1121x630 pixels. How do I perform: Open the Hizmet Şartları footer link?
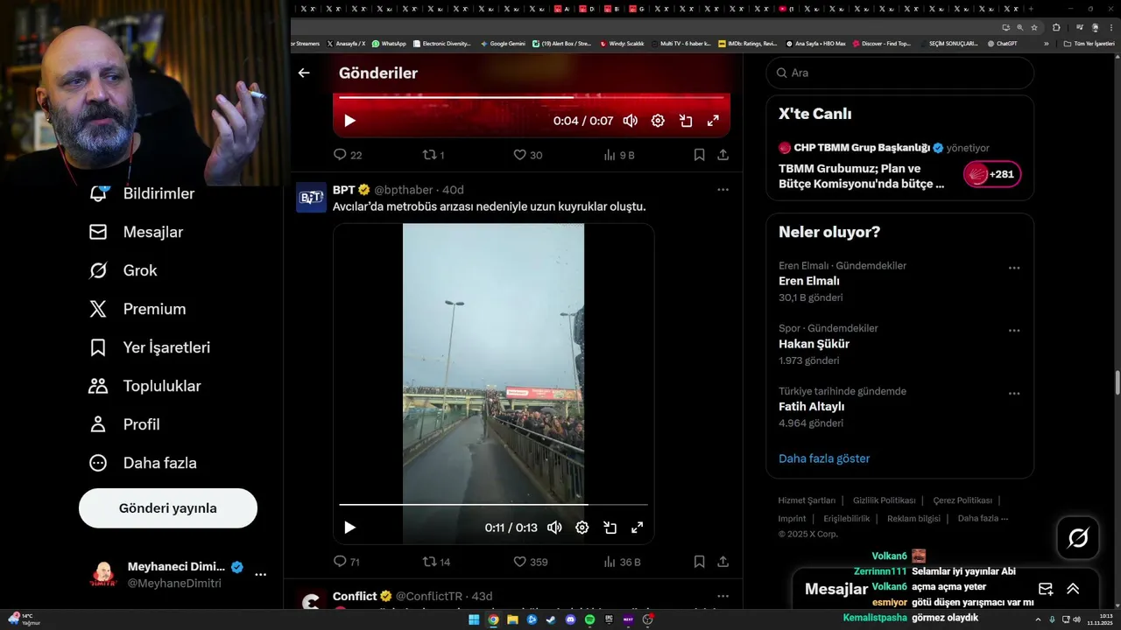coord(807,500)
